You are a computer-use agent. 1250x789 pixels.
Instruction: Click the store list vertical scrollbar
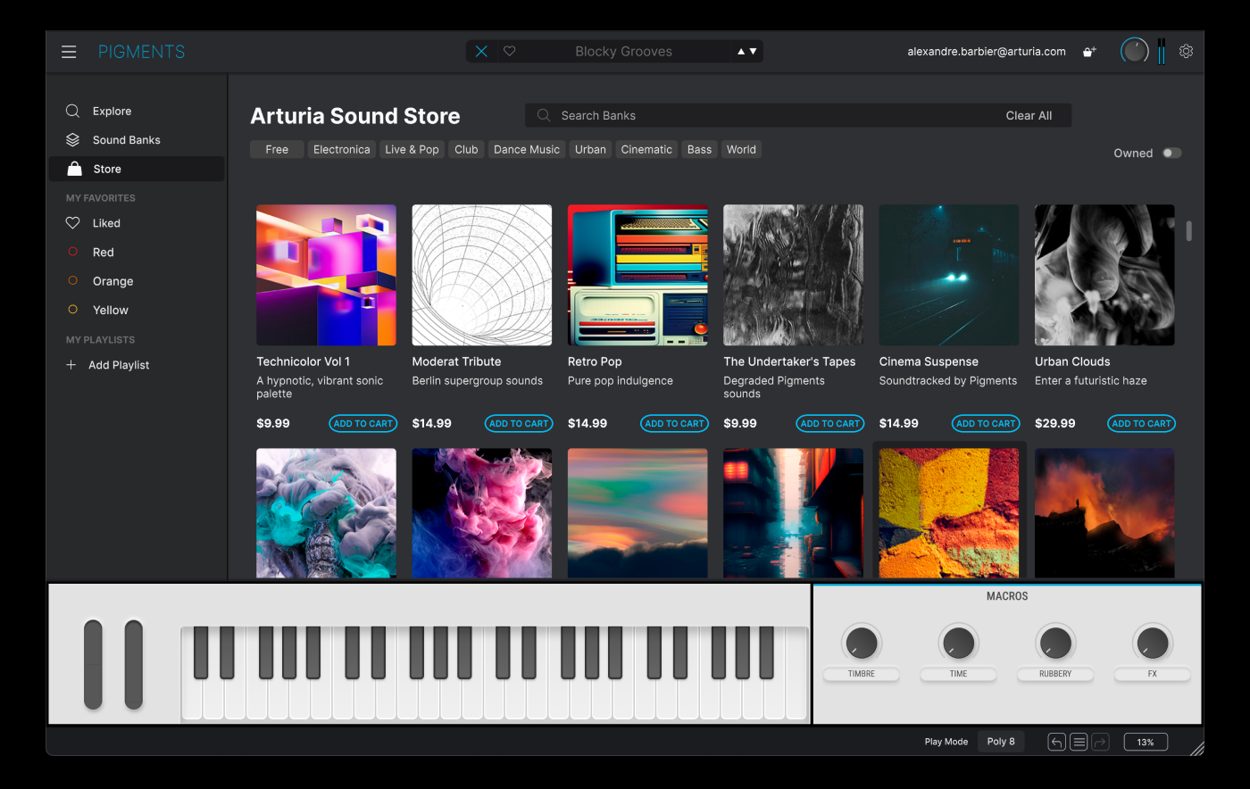point(1188,231)
